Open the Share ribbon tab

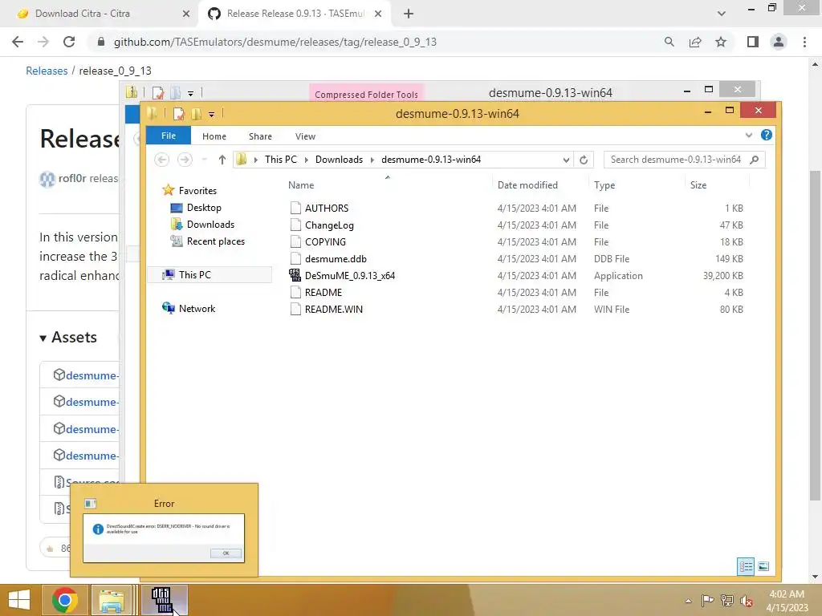260,136
